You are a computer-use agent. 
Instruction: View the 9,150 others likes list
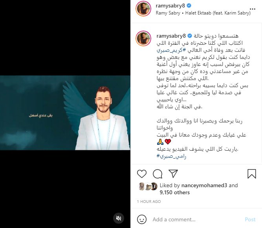[175, 192]
